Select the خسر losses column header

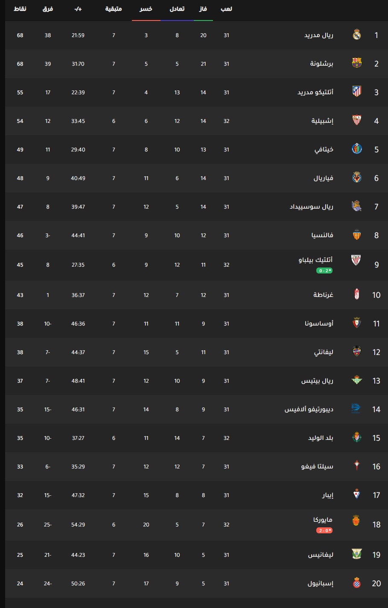point(146,9)
